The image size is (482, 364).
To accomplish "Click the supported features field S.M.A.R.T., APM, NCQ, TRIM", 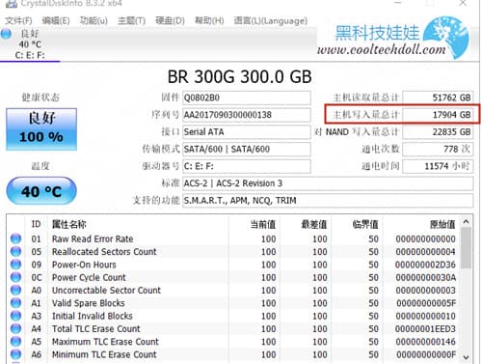I will [328, 201].
